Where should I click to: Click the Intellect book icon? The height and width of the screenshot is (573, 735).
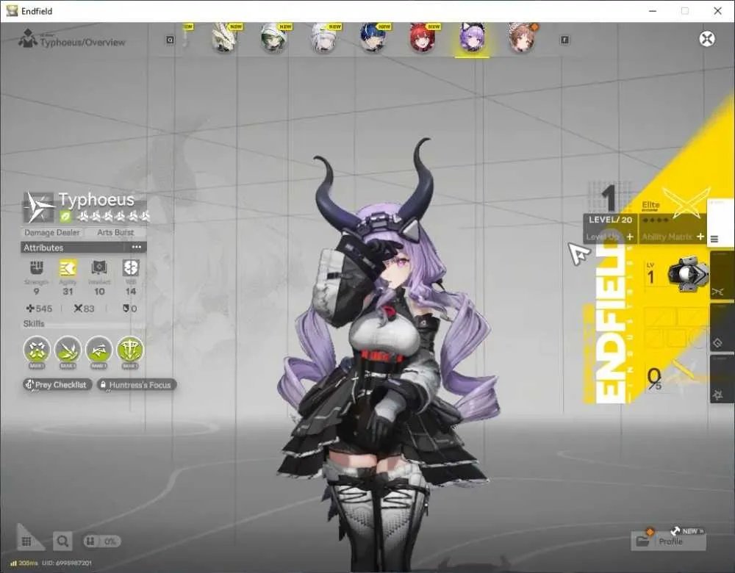tap(99, 268)
